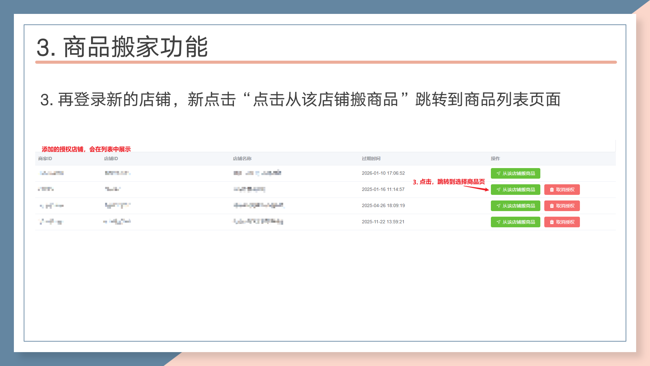The width and height of the screenshot is (650, 366).
Task: Select expiry date 2026-01-10 17:06:52
Action: coord(383,173)
